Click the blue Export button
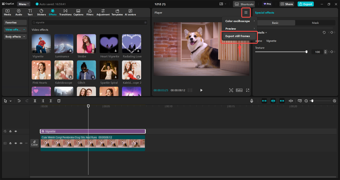The image size is (340, 180). [305, 4]
